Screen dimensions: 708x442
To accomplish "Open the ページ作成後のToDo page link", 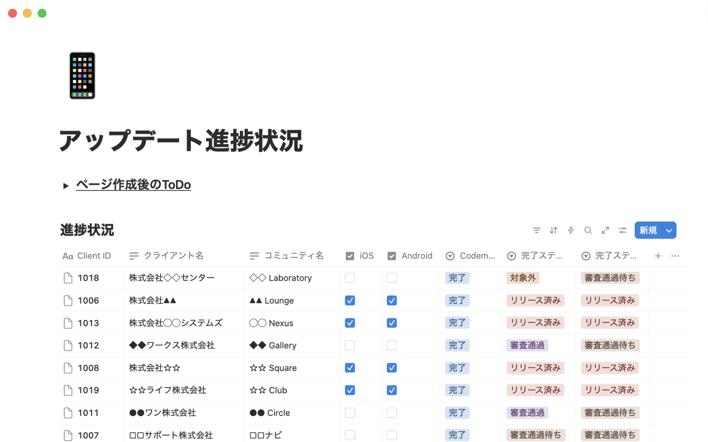I will [x=133, y=185].
